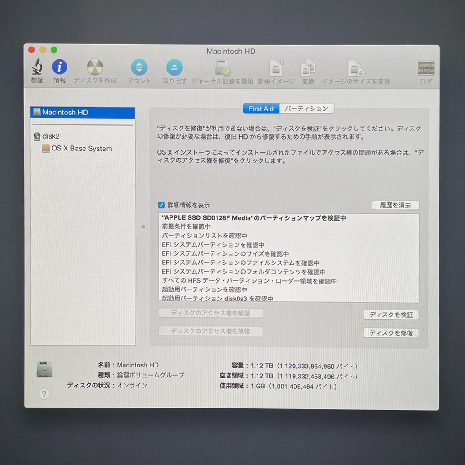The height and width of the screenshot is (465, 465).
Task: Click the ディスクを作成 burn icon
Action: (x=95, y=67)
